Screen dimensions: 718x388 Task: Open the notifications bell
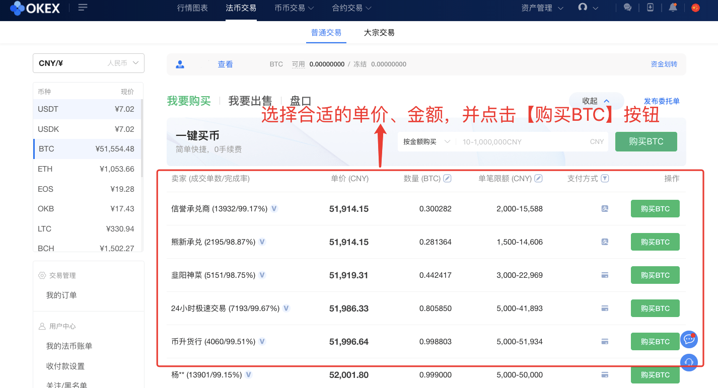click(x=673, y=8)
